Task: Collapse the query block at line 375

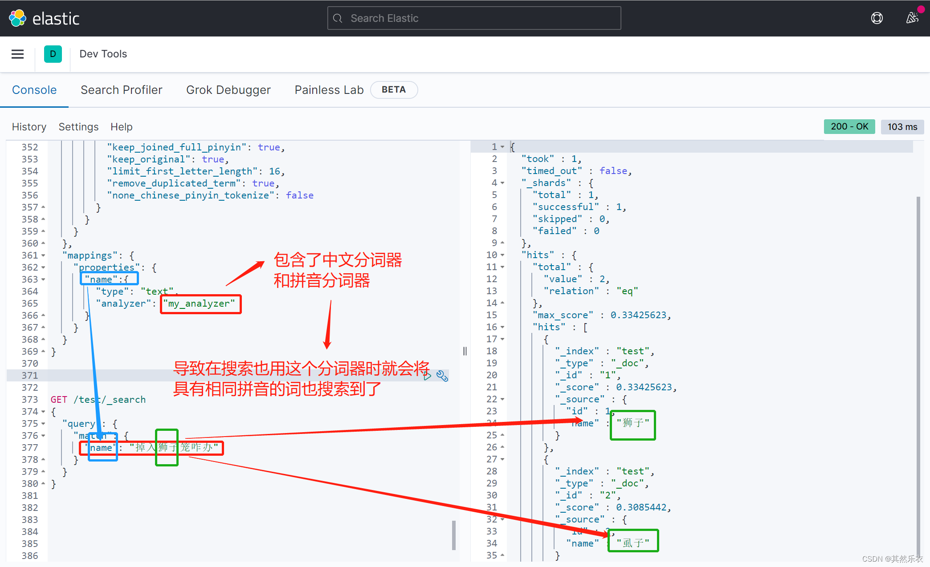Action: [x=43, y=424]
